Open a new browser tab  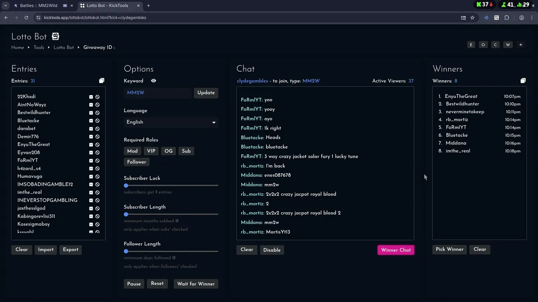(148, 5)
